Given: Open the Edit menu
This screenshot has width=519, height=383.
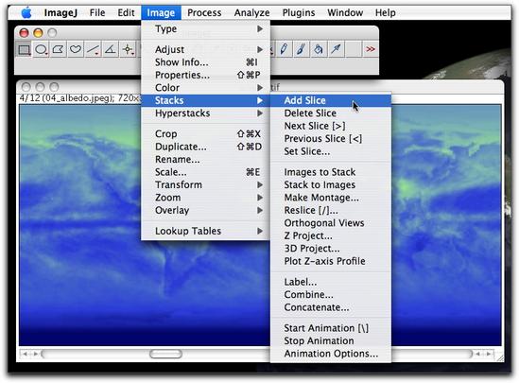Looking at the screenshot, I should coord(126,13).
